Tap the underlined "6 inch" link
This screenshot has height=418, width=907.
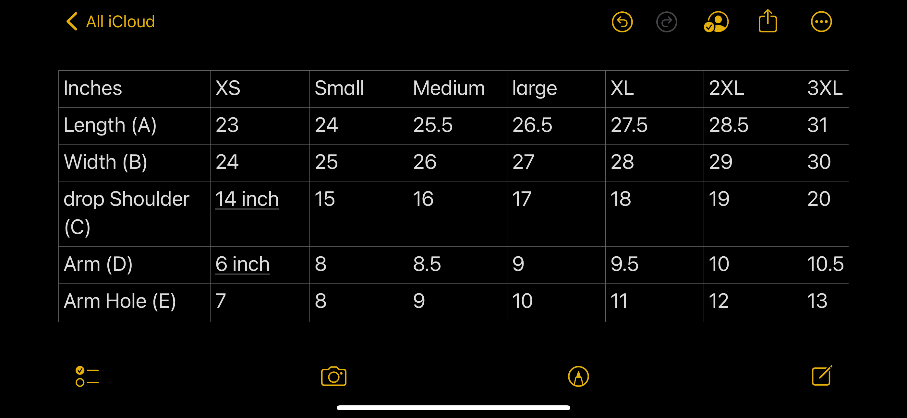242,264
